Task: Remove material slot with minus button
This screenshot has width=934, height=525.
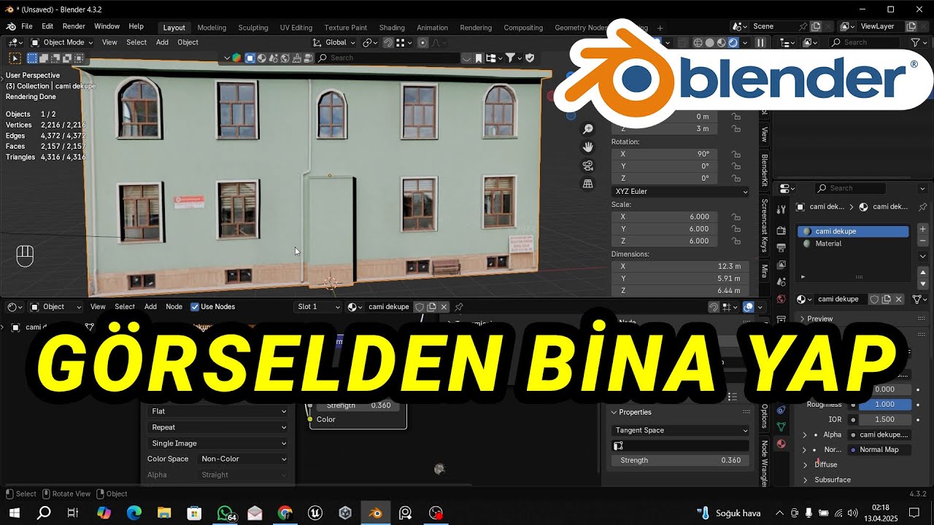Action: click(922, 241)
